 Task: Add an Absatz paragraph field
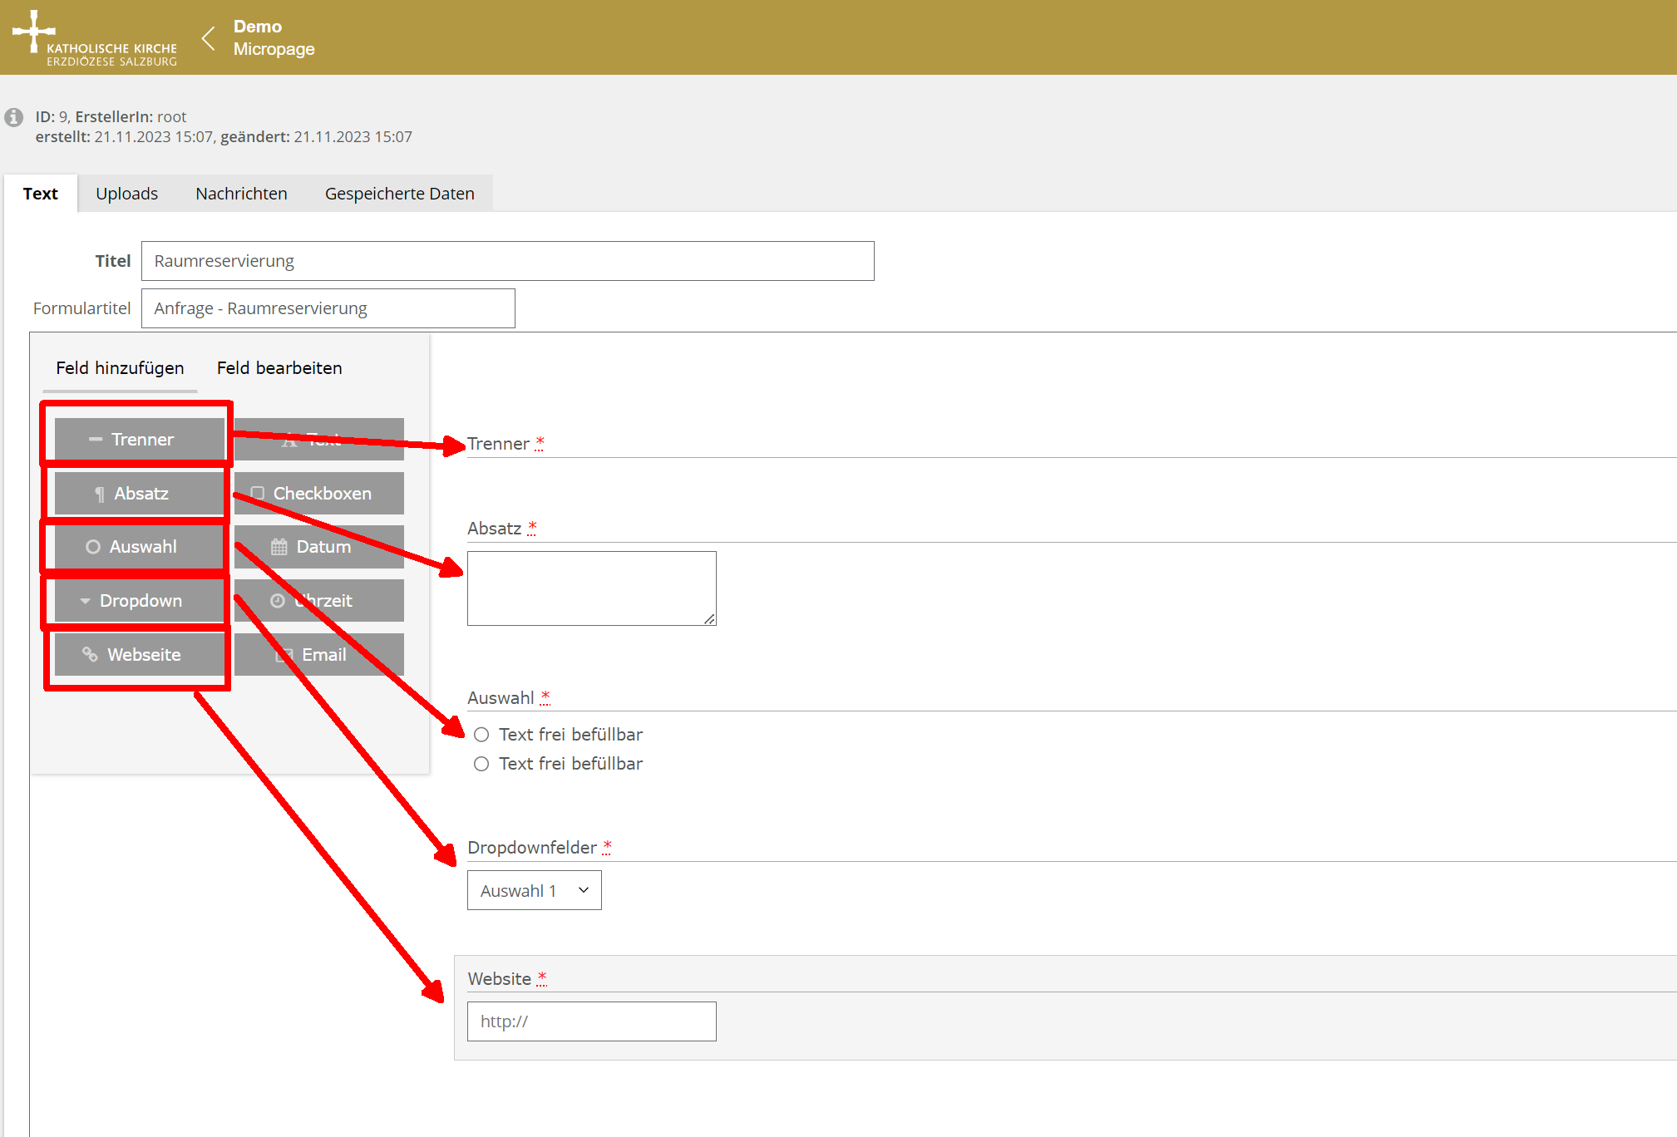139,493
